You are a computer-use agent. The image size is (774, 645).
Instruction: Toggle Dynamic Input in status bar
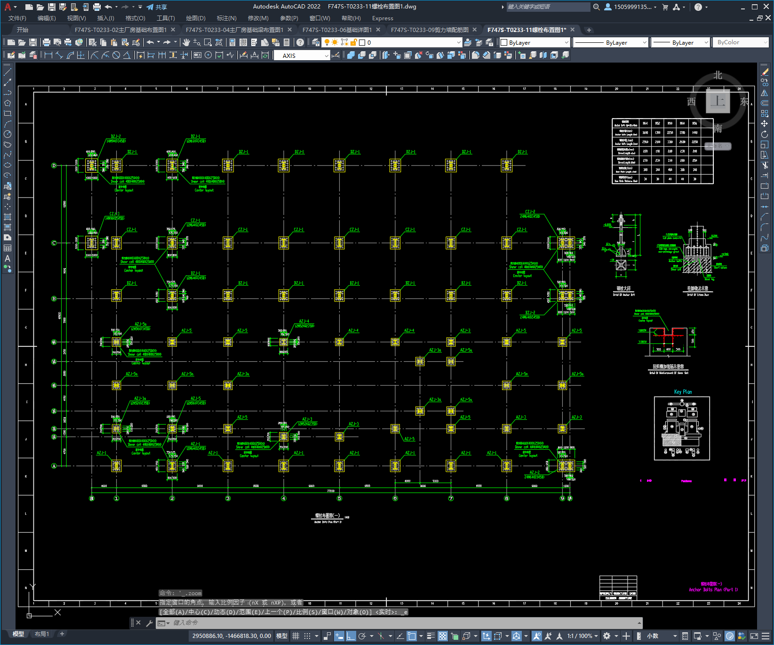point(339,636)
